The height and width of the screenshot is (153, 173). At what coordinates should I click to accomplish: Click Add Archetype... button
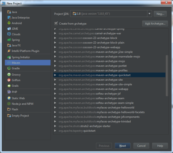click(x=155, y=24)
